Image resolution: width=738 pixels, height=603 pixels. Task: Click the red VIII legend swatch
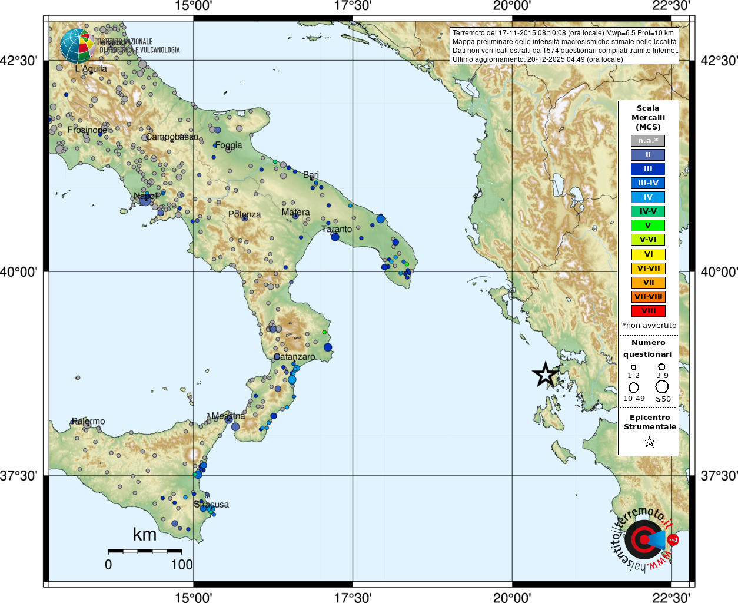648,311
